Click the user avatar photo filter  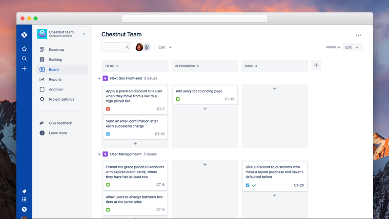[x=139, y=47]
